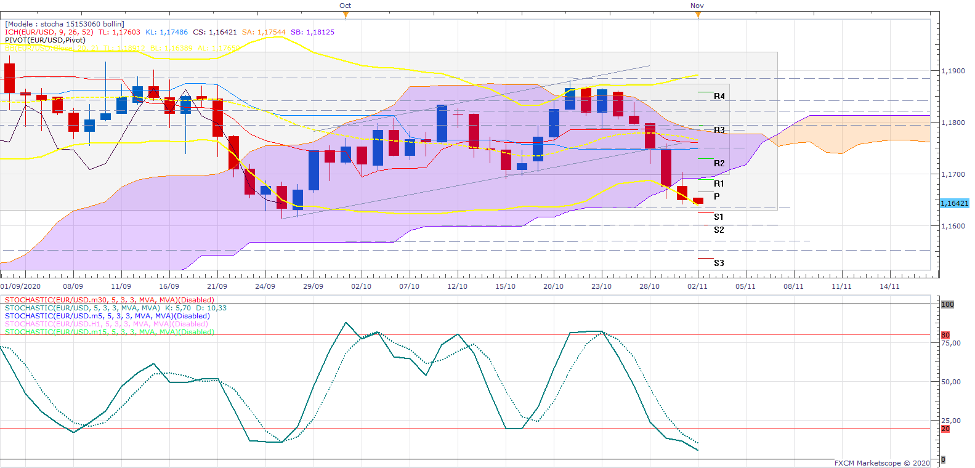
Task: Click the KL: 1,17486 value
Action: pyautogui.click(x=166, y=32)
